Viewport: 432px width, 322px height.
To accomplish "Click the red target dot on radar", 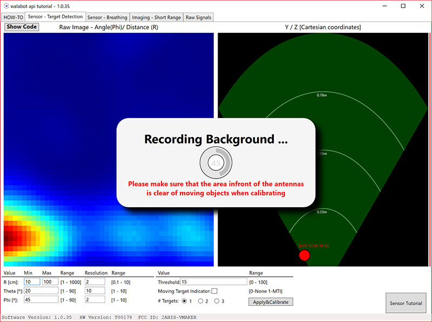I will click(x=305, y=255).
